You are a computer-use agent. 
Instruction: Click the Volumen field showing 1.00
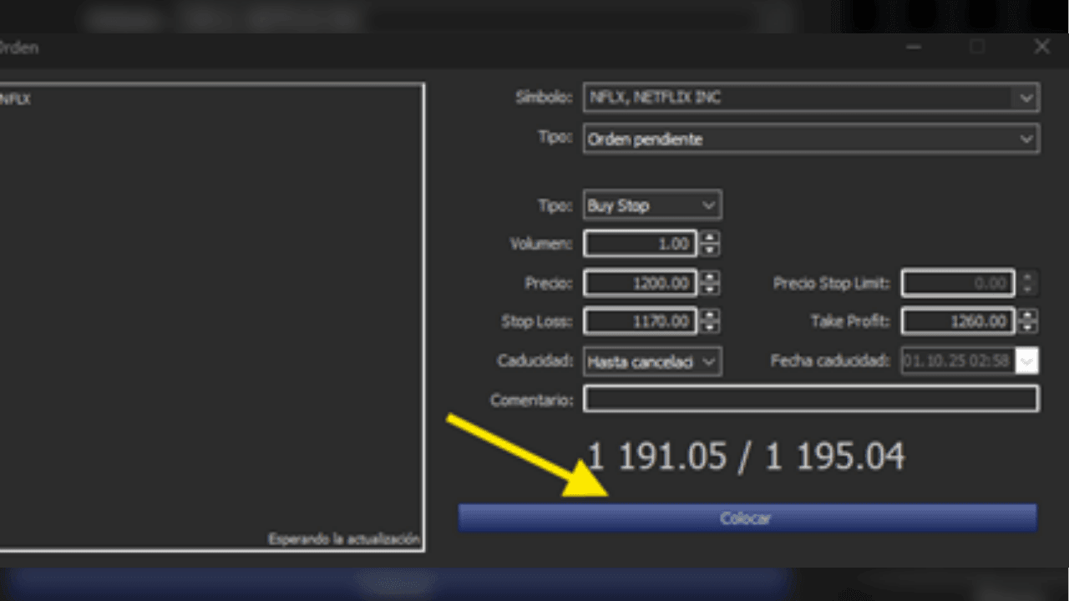tap(640, 244)
